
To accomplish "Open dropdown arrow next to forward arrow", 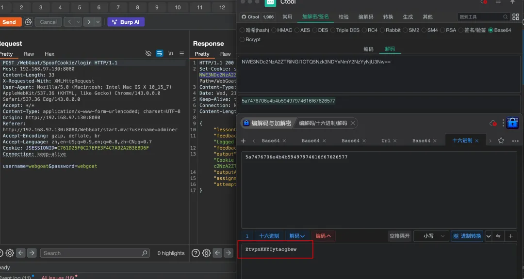I will [98, 22].
